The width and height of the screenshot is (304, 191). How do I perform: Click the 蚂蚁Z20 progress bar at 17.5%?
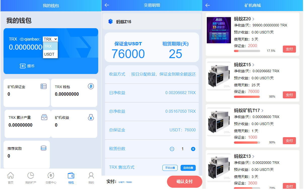pyautogui.click(x=247, y=51)
